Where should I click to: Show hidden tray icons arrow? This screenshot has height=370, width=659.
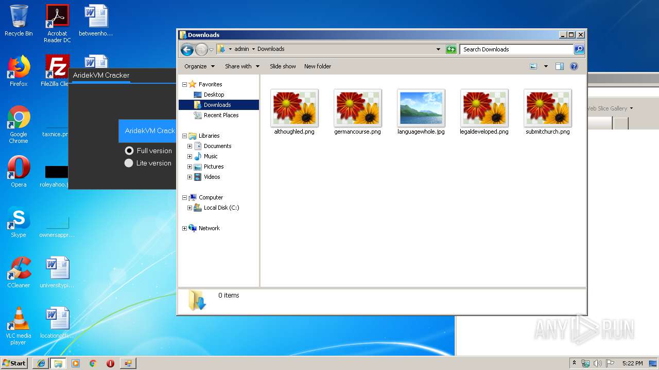coord(574,363)
